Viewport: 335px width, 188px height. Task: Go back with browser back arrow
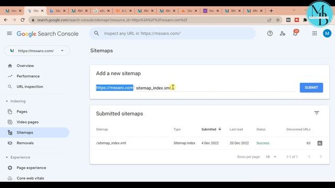tap(6, 20)
